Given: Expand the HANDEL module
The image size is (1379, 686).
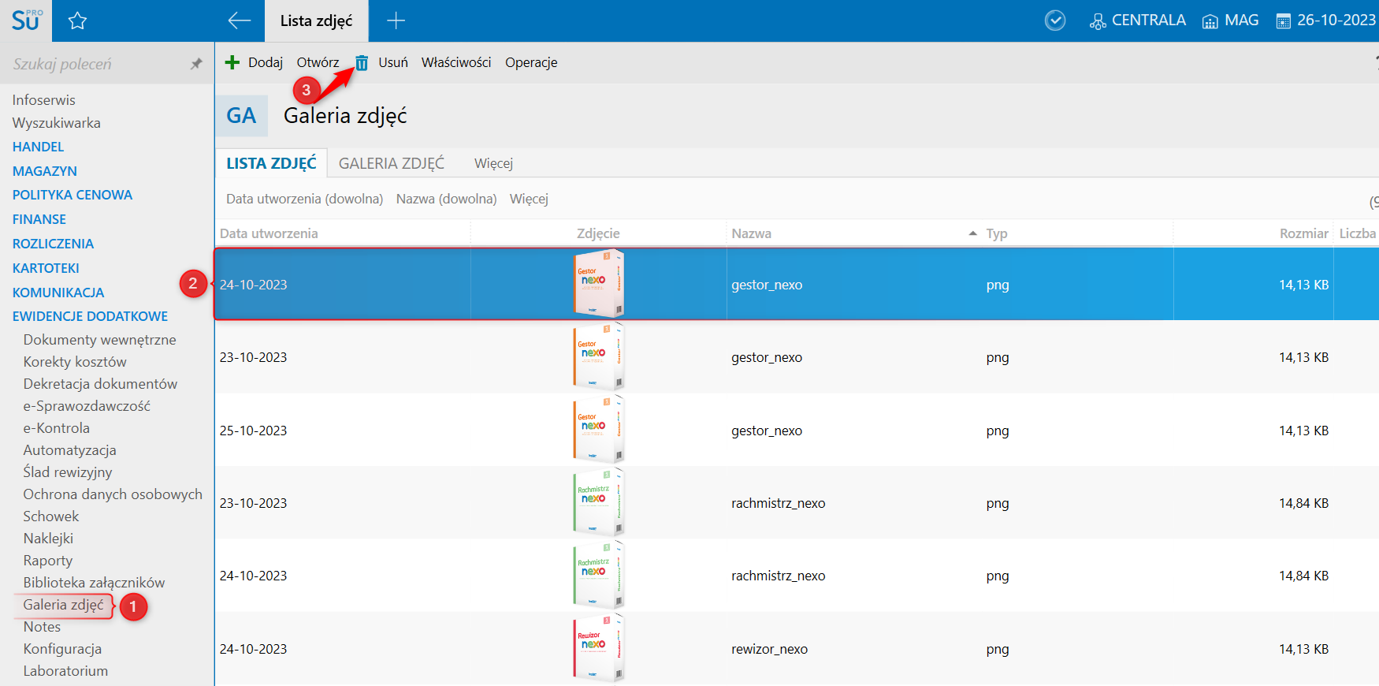Looking at the screenshot, I should pos(38,147).
